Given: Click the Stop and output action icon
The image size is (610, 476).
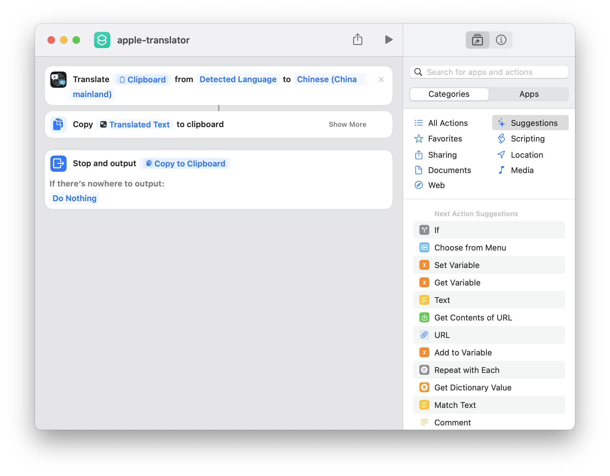Looking at the screenshot, I should click(x=58, y=164).
